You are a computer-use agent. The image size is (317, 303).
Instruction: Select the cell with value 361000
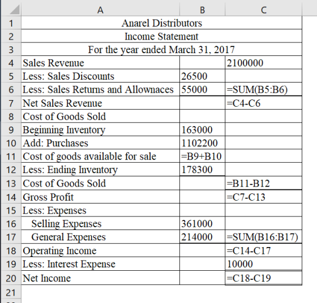coord(203,223)
